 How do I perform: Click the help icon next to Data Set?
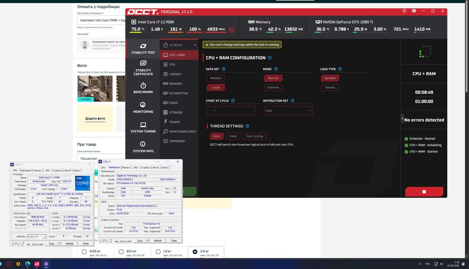pyautogui.click(x=223, y=69)
